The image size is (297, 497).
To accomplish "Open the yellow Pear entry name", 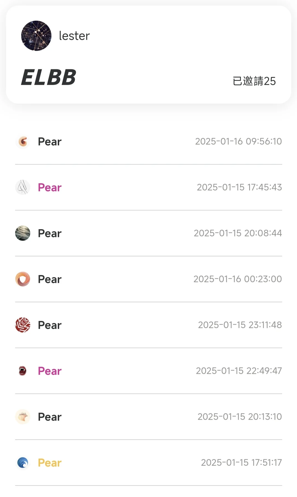I will coord(50,463).
